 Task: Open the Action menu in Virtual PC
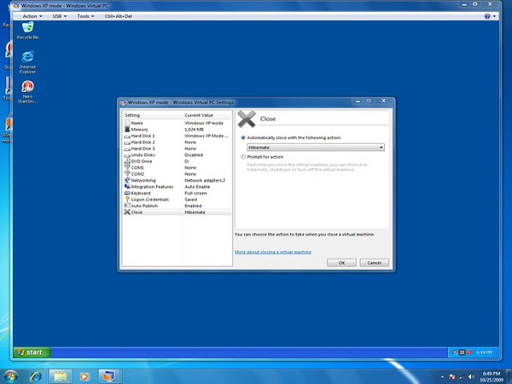(32, 16)
